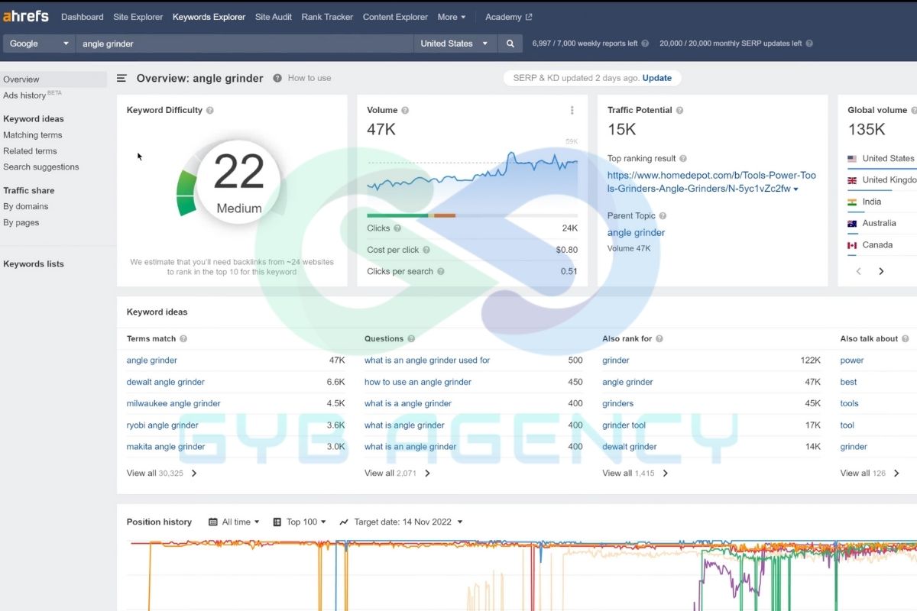Screen dimensions: 917x611
Task: Open the homedepot.com top ranking URL
Action: tap(711, 182)
